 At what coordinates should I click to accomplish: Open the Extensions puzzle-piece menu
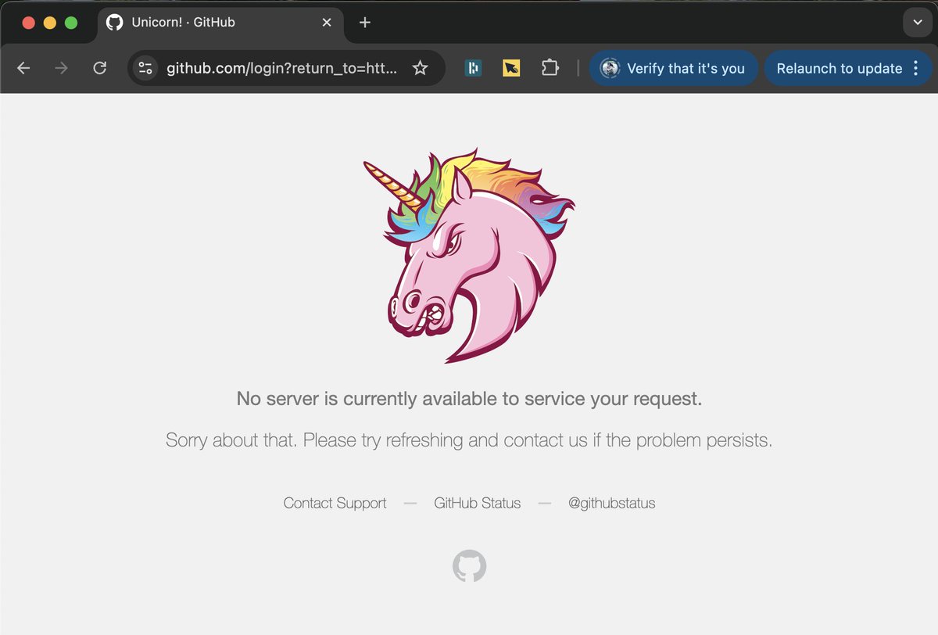coord(550,68)
